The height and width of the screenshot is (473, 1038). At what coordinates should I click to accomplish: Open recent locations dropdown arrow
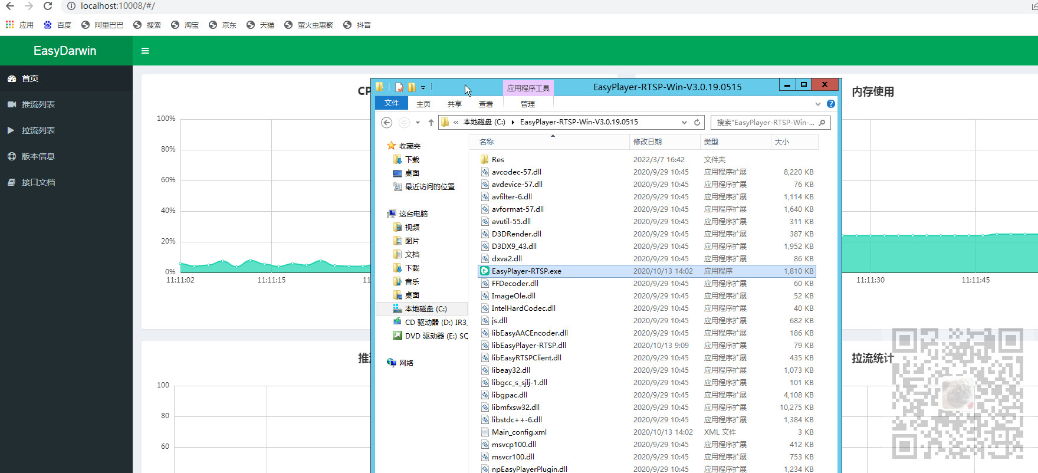(418, 123)
